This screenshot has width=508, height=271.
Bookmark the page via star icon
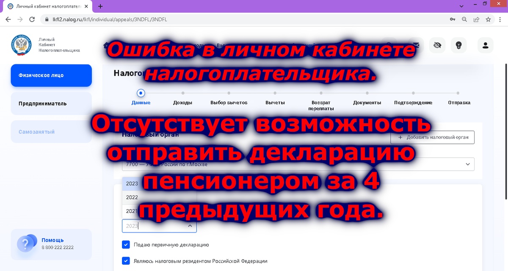click(x=489, y=19)
